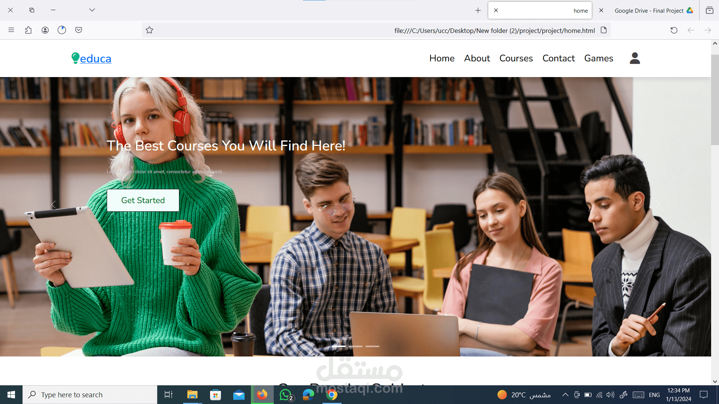Click the Get Started button
The width and height of the screenshot is (719, 404).
(x=143, y=201)
